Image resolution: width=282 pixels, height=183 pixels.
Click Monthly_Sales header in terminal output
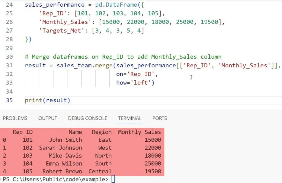139,132
